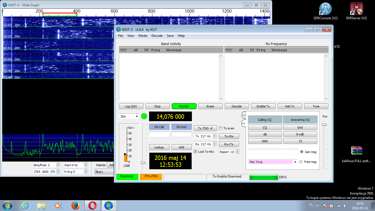Open the kalilinux.FULL archive file icon
The image size is (375, 211).
(x=356, y=151)
